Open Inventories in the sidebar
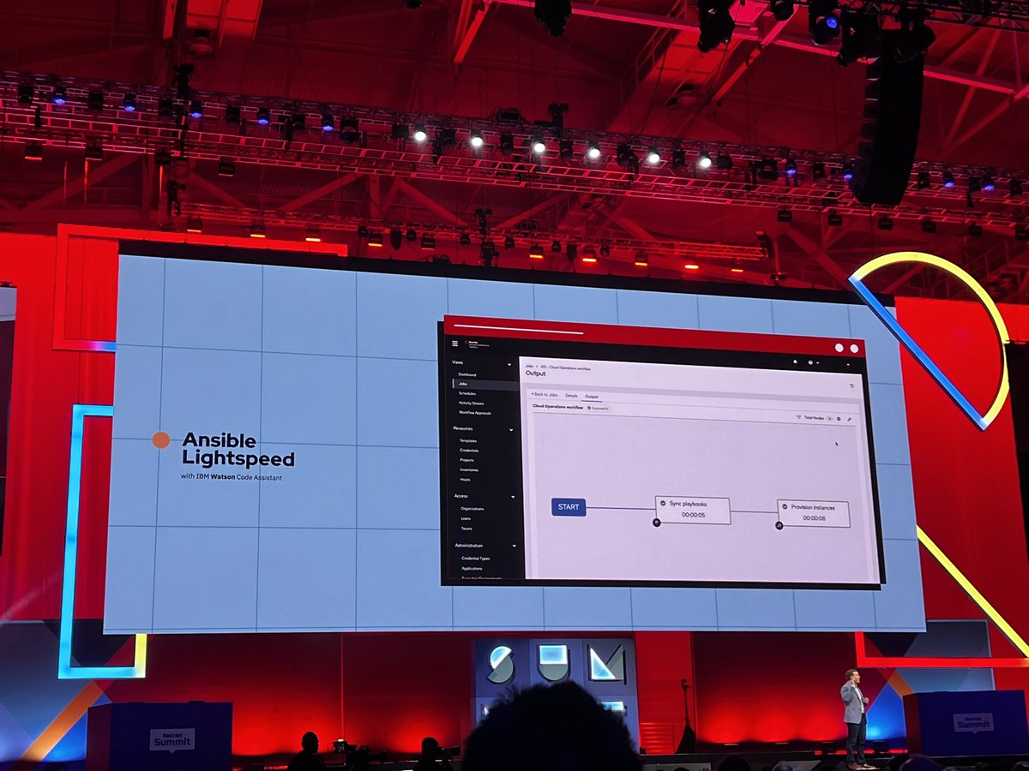The width and height of the screenshot is (1029, 771). click(469, 469)
